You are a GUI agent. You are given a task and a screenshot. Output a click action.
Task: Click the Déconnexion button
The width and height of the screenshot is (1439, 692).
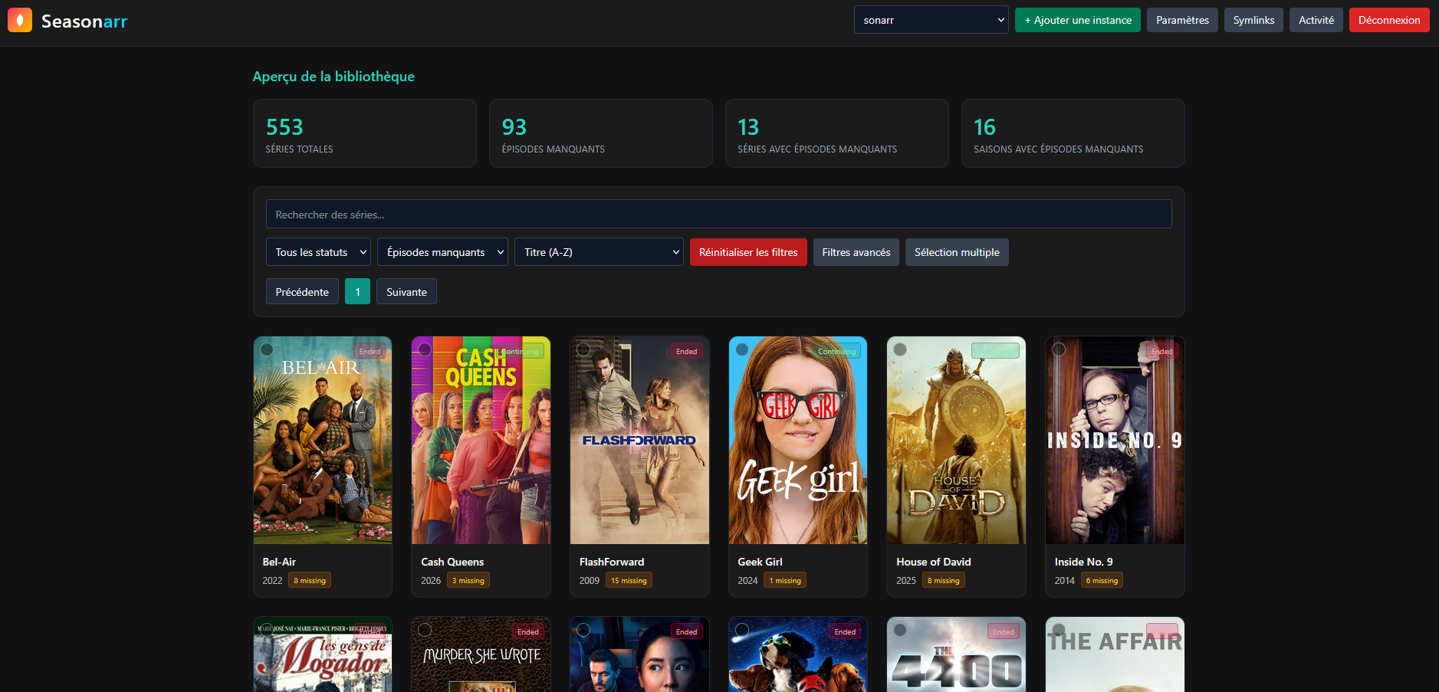1388,20
